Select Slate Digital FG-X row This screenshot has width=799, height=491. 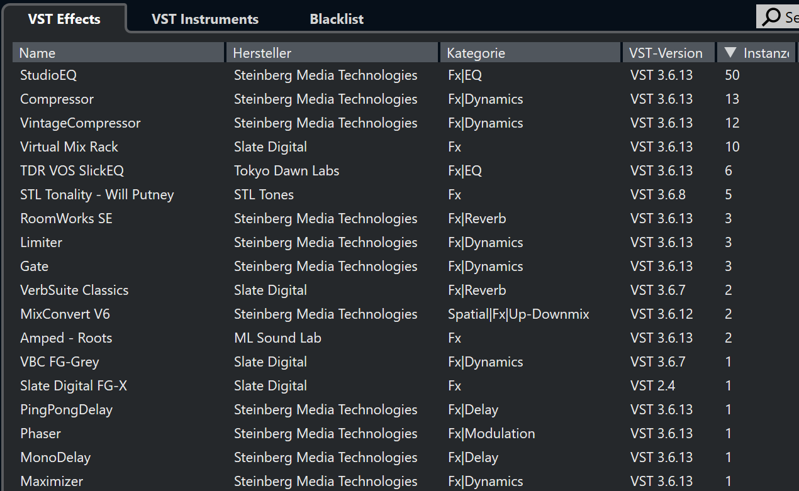tap(74, 386)
